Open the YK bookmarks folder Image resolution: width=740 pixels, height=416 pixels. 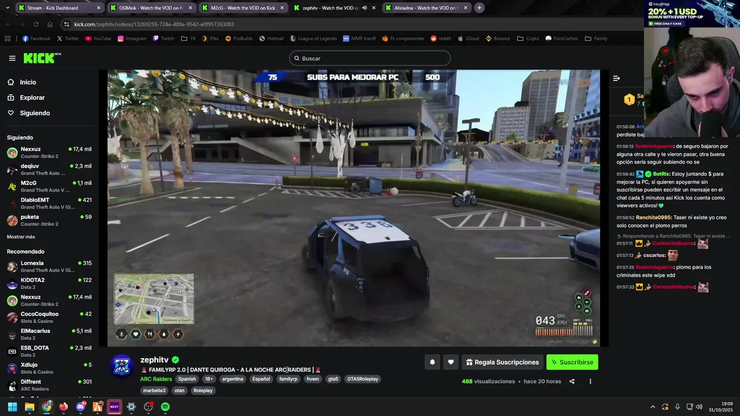pyautogui.click(x=188, y=39)
